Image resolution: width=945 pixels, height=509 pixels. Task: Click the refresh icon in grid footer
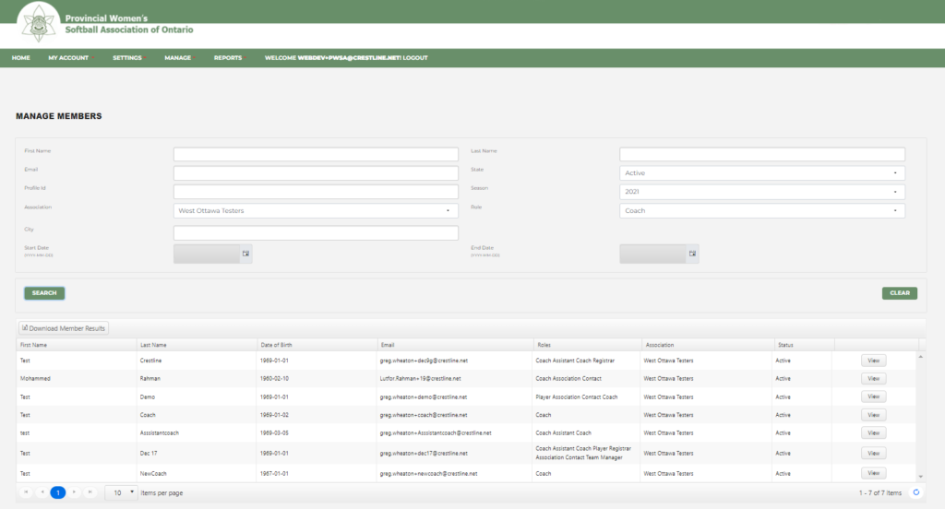(x=916, y=493)
